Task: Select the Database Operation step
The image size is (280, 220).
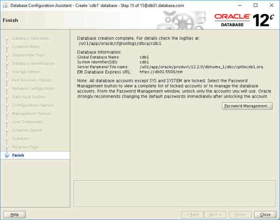Action: pos(30,38)
